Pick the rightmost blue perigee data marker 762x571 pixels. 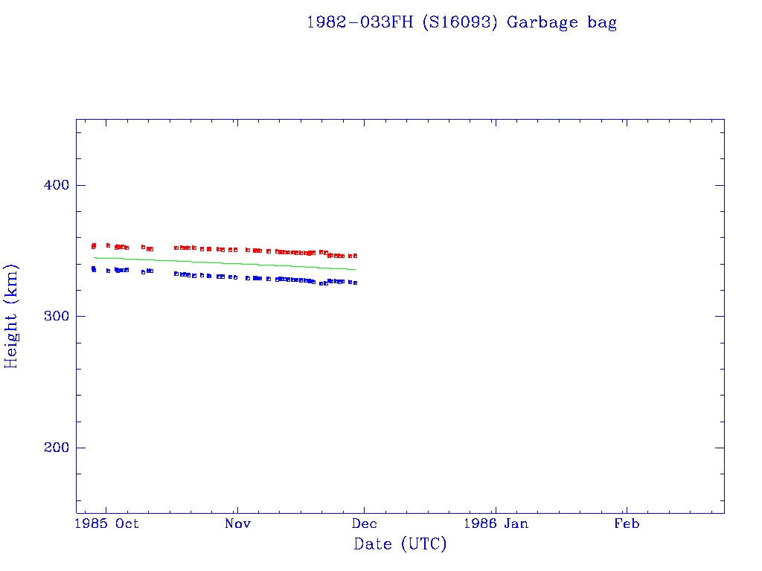click(x=355, y=283)
